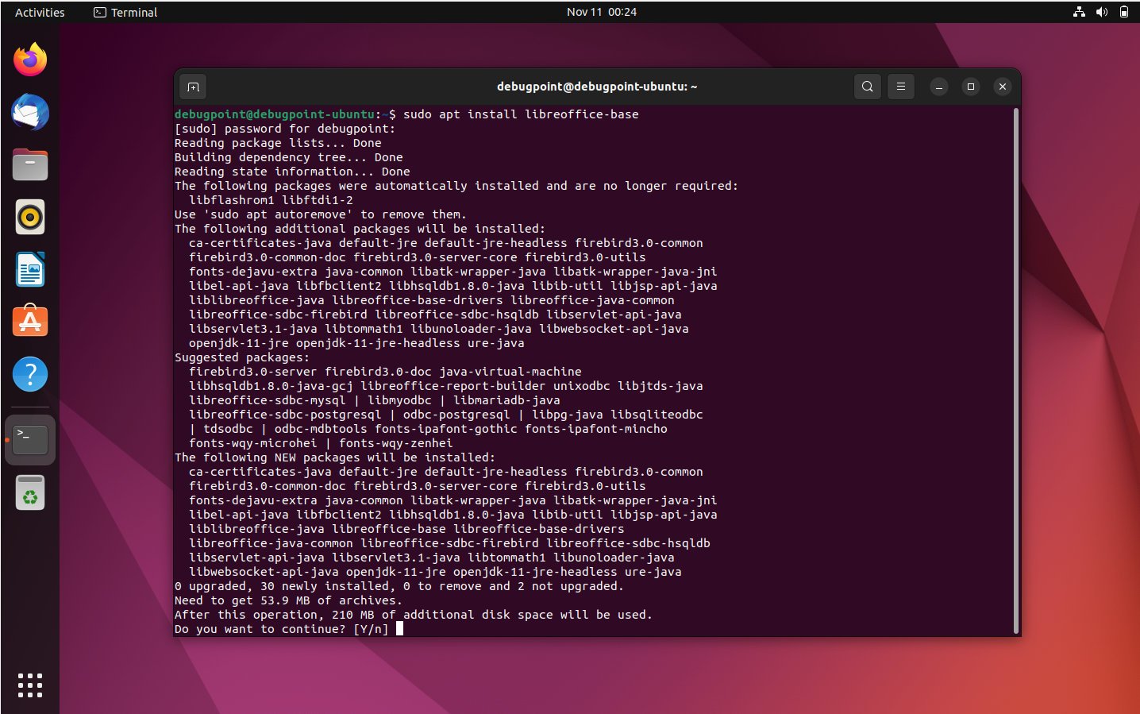Launch Ubuntu Software center
The width and height of the screenshot is (1140, 714).
(29, 322)
